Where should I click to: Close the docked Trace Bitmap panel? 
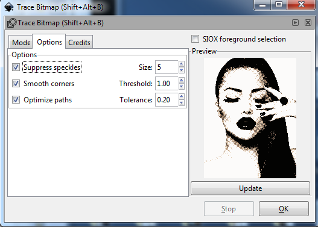click(x=308, y=22)
